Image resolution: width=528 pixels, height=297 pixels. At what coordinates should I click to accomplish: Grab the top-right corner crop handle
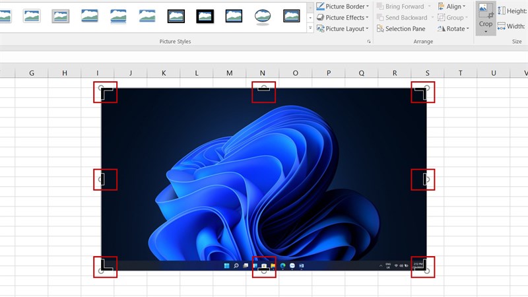click(x=422, y=92)
